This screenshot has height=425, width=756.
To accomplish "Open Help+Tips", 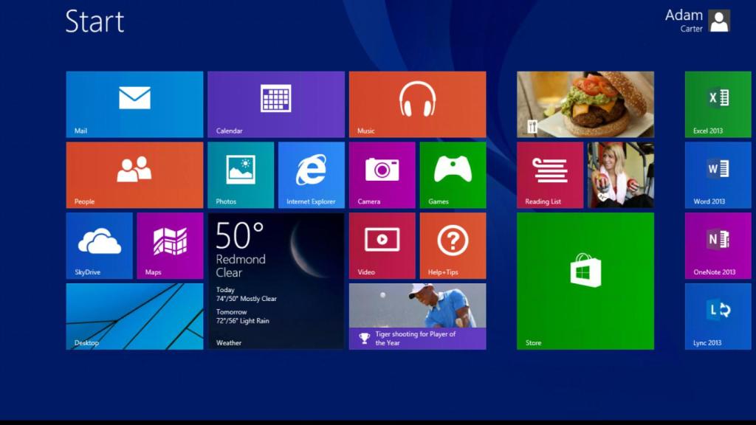I will tap(453, 245).
